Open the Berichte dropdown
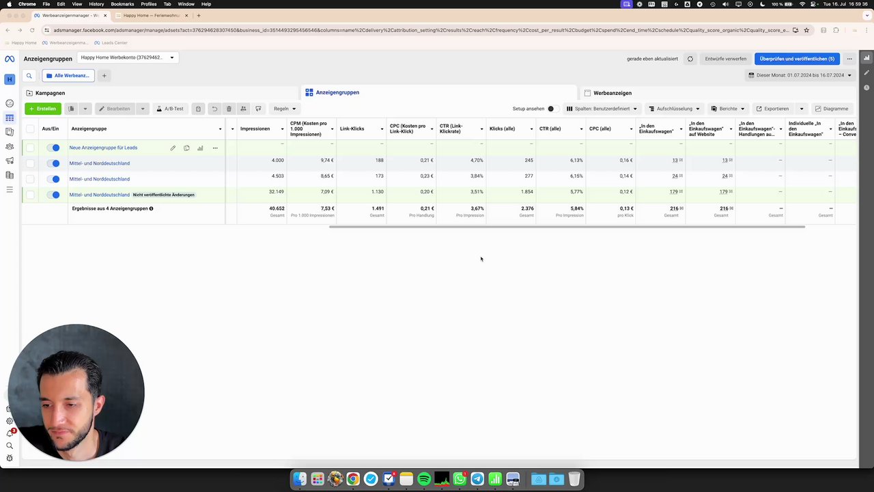 pyautogui.click(x=728, y=109)
